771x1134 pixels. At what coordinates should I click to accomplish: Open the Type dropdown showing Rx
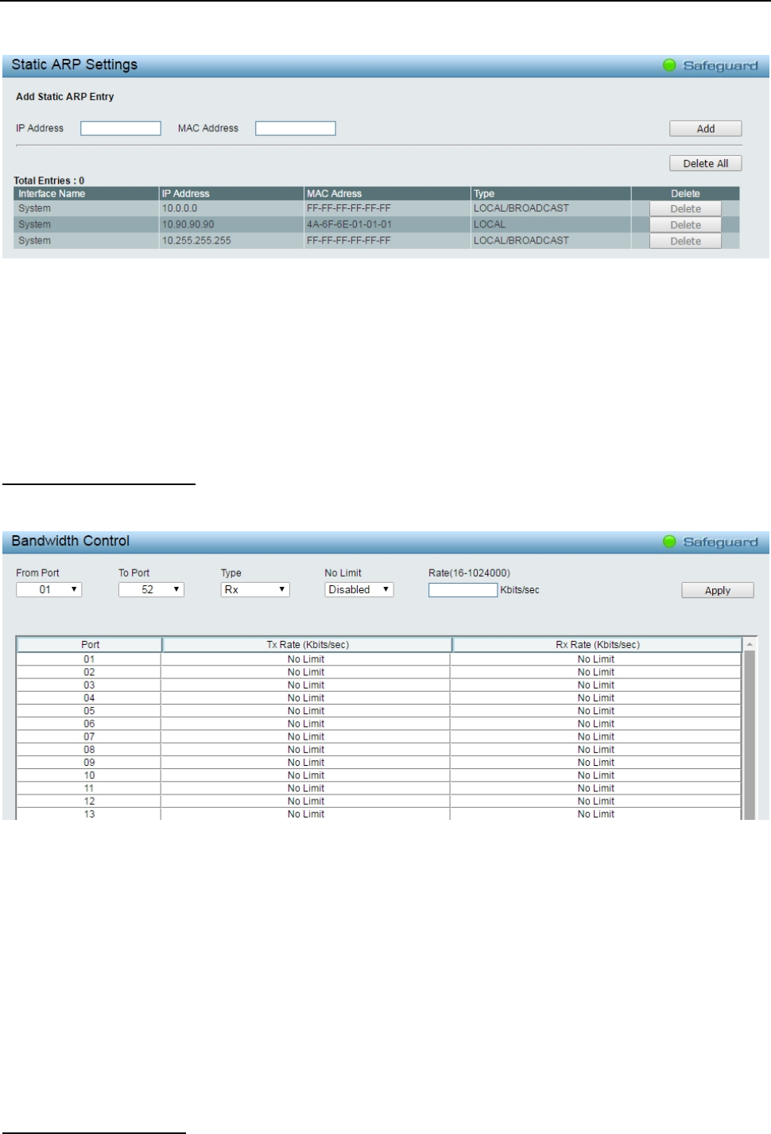click(x=255, y=589)
